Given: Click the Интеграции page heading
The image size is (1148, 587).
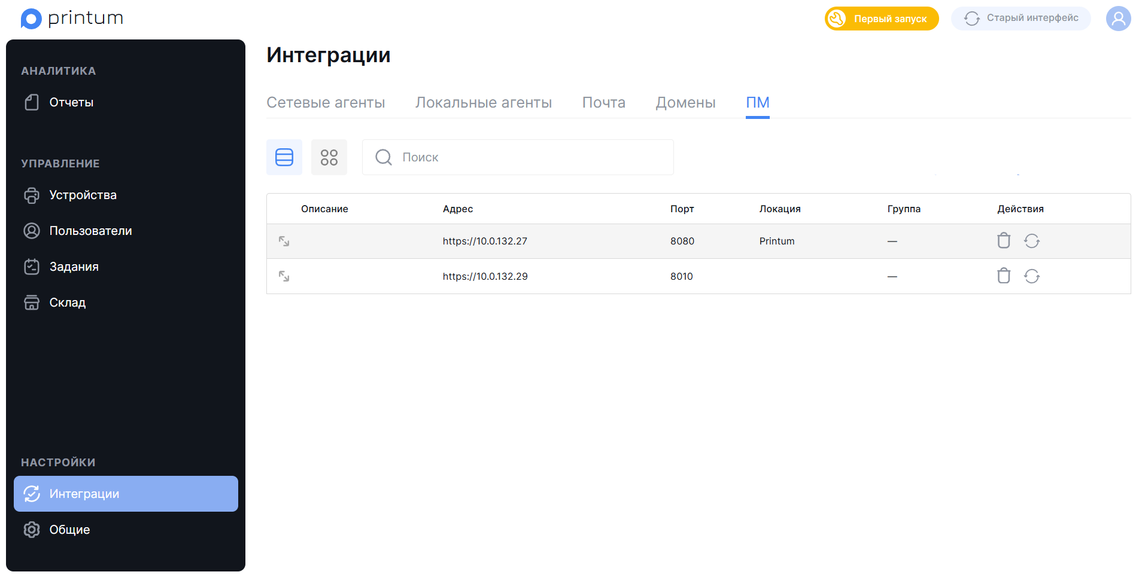Looking at the screenshot, I should coord(329,55).
